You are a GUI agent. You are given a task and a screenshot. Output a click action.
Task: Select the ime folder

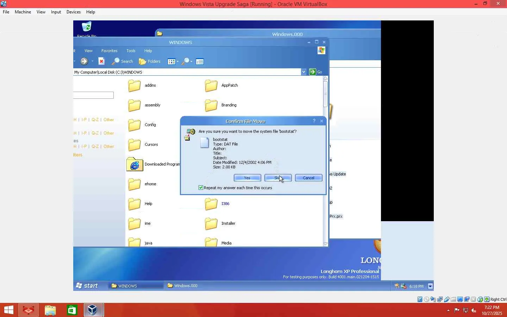coord(139,223)
